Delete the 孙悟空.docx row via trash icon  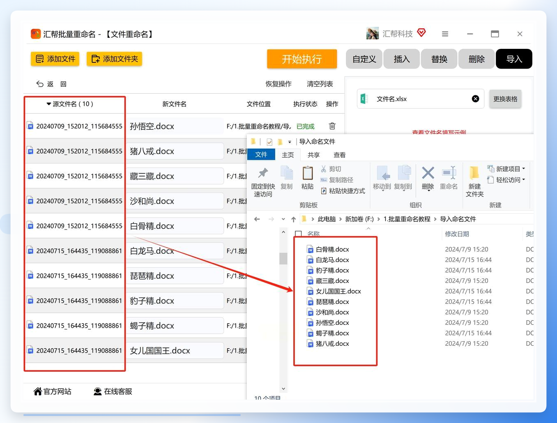pos(332,126)
